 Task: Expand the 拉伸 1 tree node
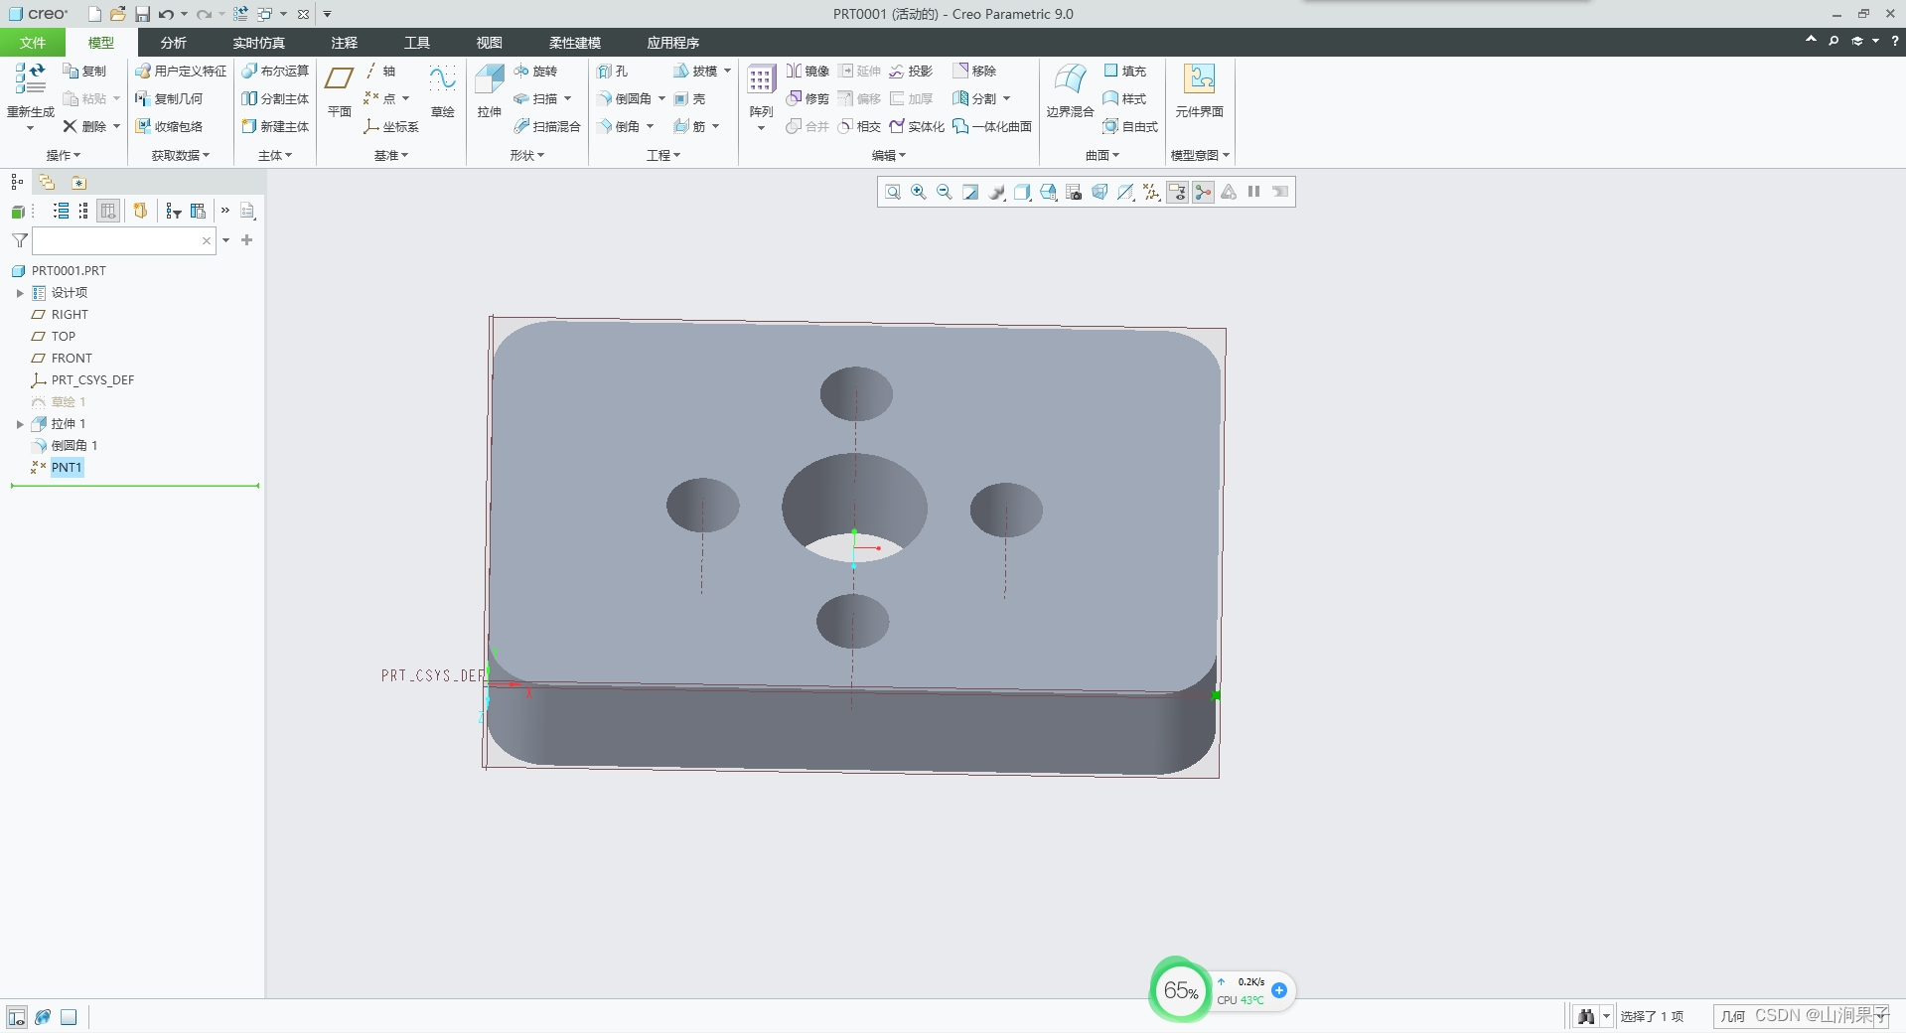pos(20,424)
